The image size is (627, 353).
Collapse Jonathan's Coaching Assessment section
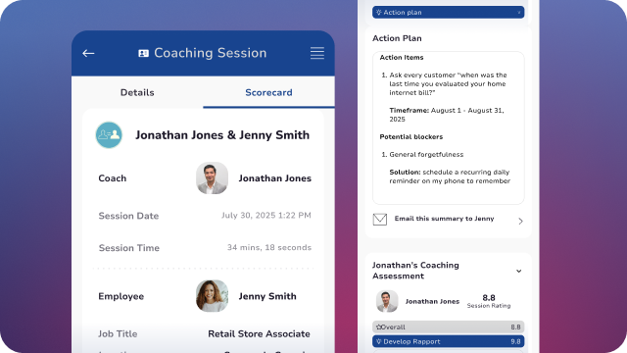click(x=518, y=271)
